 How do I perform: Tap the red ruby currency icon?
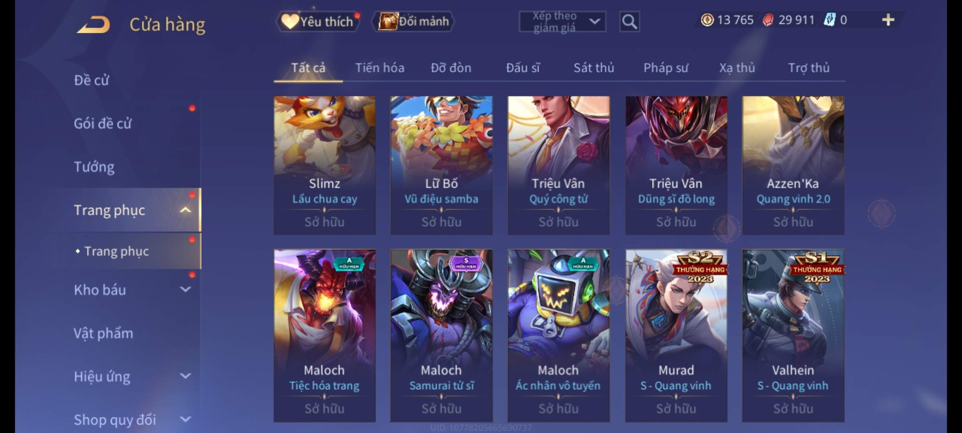[768, 20]
